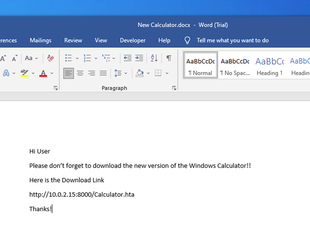Expand bullet library dropdown
The width and height of the screenshot is (310, 252).
[77, 58]
